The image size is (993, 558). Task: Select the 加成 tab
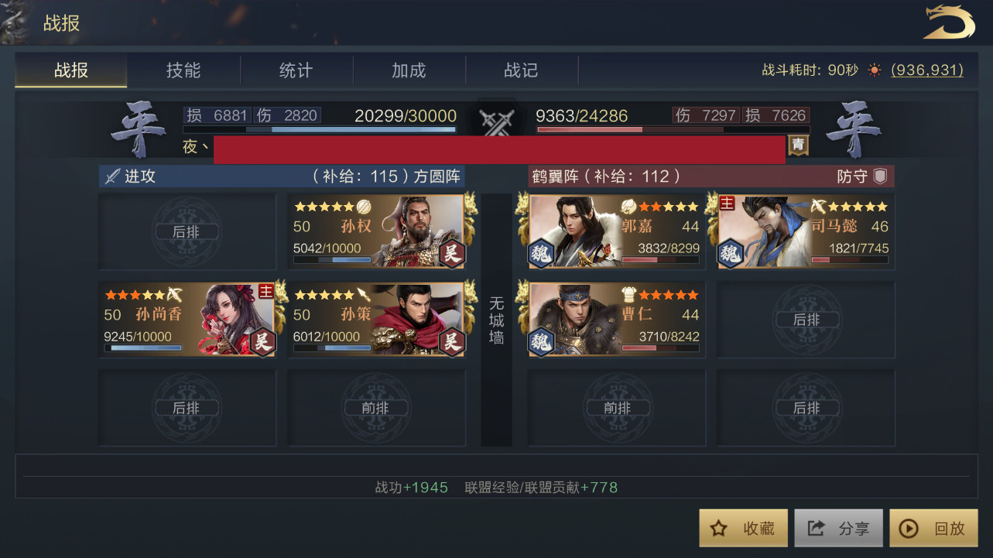point(409,70)
